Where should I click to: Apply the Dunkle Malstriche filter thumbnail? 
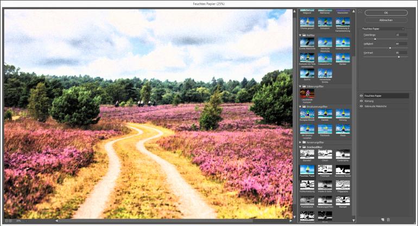[x=307, y=42]
